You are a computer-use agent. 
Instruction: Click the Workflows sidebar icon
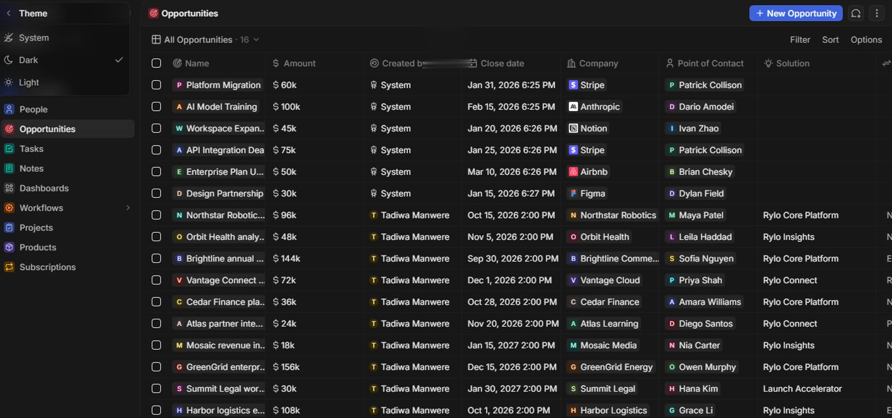(x=9, y=208)
